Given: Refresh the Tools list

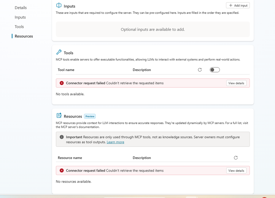Looking at the screenshot, I should (200, 70).
